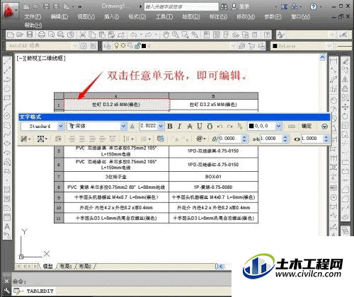Open the AutoCAD 经典 workspace dropdown
354x297 pixels.
click(75, 46)
